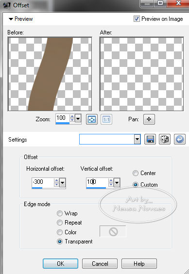Choose the Repeat edge mode option
This screenshot has width=189, height=274.
60,223
